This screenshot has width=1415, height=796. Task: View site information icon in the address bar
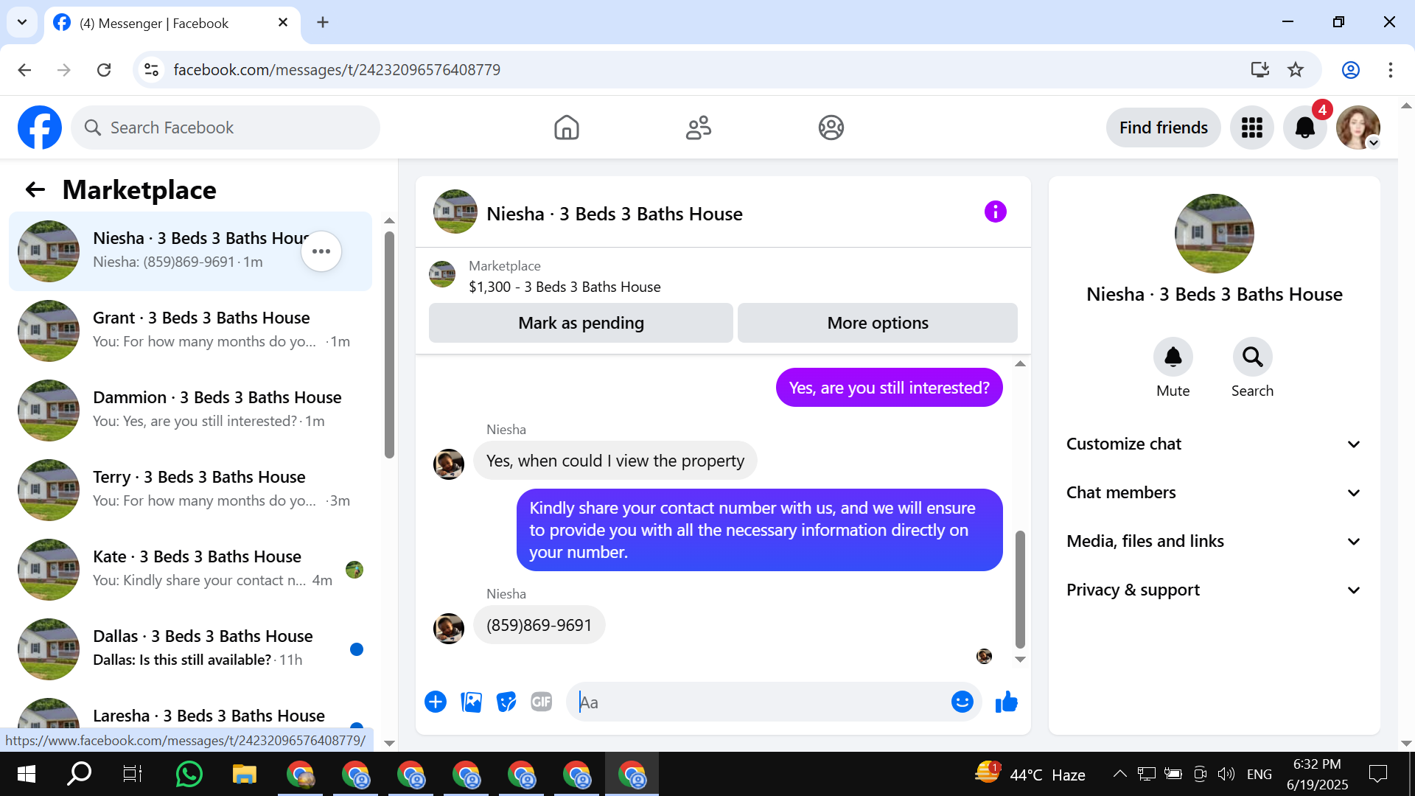coord(151,70)
